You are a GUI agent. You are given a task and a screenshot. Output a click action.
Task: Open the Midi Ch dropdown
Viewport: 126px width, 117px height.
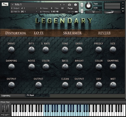tap(24, 12)
